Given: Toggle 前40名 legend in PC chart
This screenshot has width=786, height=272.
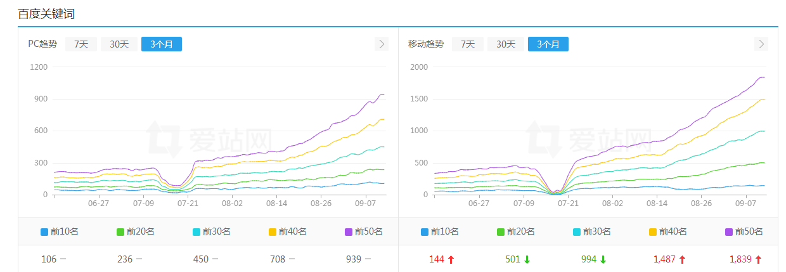Looking at the screenshot, I should pyautogui.click(x=288, y=232).
